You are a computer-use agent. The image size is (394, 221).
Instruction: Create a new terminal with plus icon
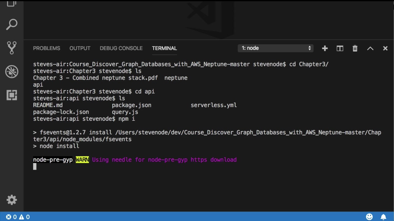pos(325,48)
